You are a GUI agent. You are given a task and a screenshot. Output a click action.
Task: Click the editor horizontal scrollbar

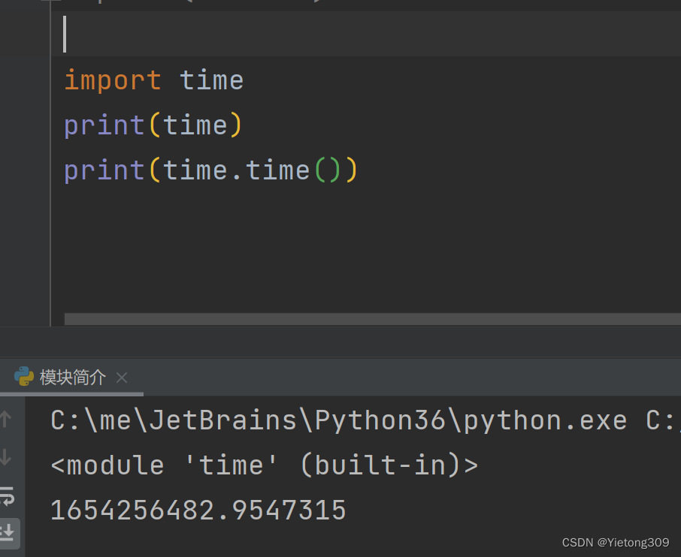click(x=372, y=319)
